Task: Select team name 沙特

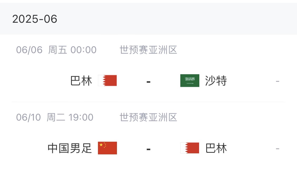Action: coord(216,81)
